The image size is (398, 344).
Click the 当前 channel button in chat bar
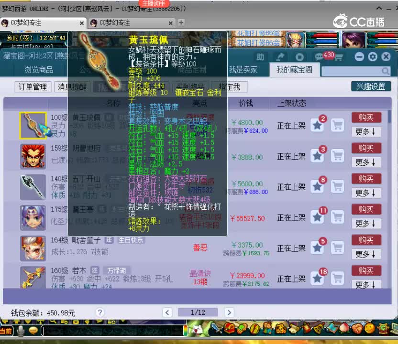click(6, 331)
